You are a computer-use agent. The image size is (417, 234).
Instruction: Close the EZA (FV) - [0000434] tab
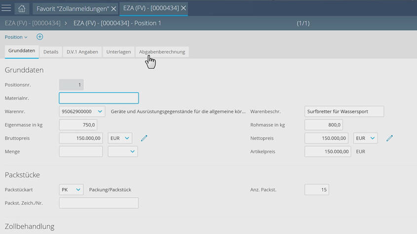coord(184,8)
